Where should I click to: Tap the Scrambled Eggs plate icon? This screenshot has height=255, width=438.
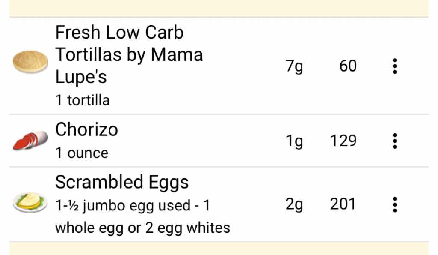30,202
